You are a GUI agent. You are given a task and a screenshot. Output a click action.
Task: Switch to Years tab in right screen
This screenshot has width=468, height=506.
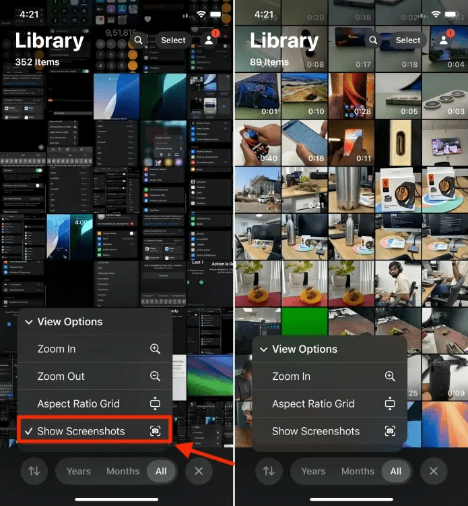click(x=313, y=471)
